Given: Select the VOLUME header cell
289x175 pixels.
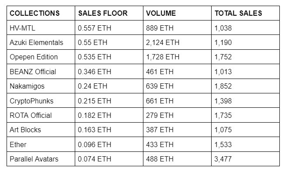Looking at the screenshot, I should 161,14.
